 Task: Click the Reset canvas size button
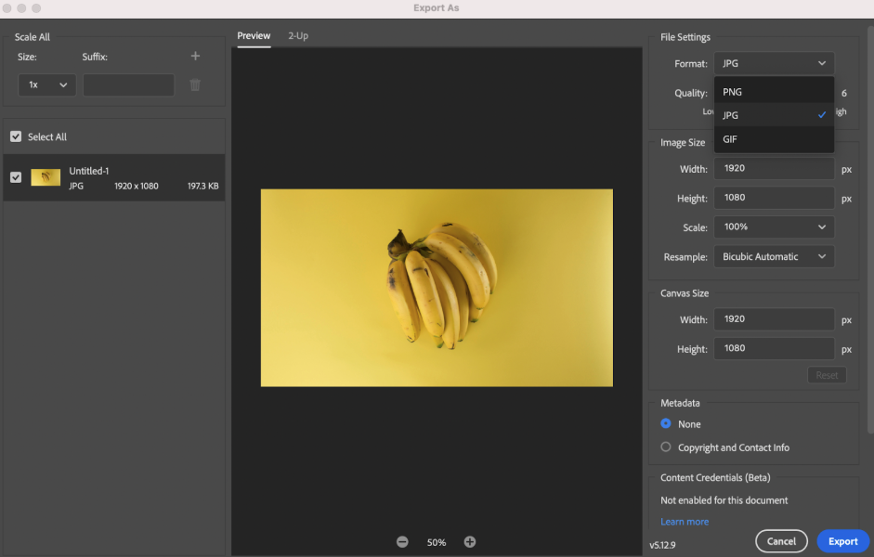tap(827, 375)
